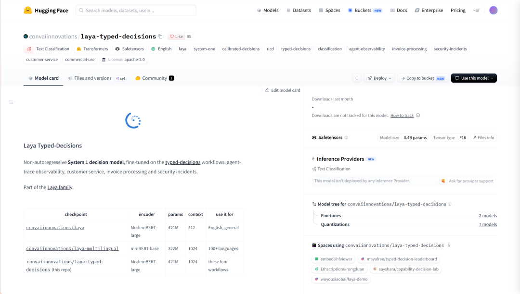Screen dimensions: 520x294
Task: Like the laya-typed-decisions model
Action: (x=176, y=37)
